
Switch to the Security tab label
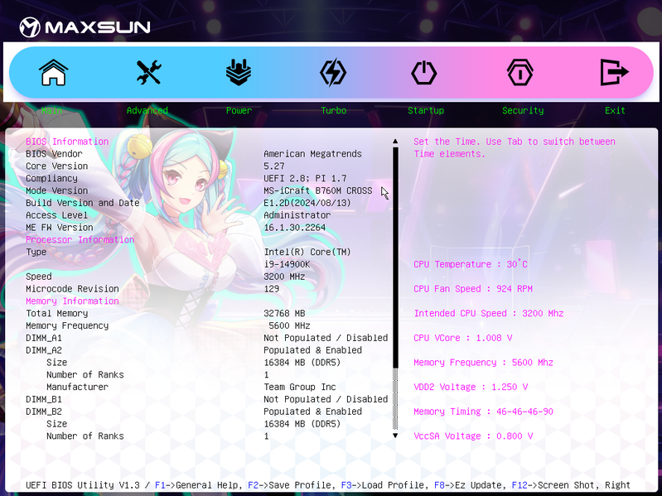tap(523, 110)
